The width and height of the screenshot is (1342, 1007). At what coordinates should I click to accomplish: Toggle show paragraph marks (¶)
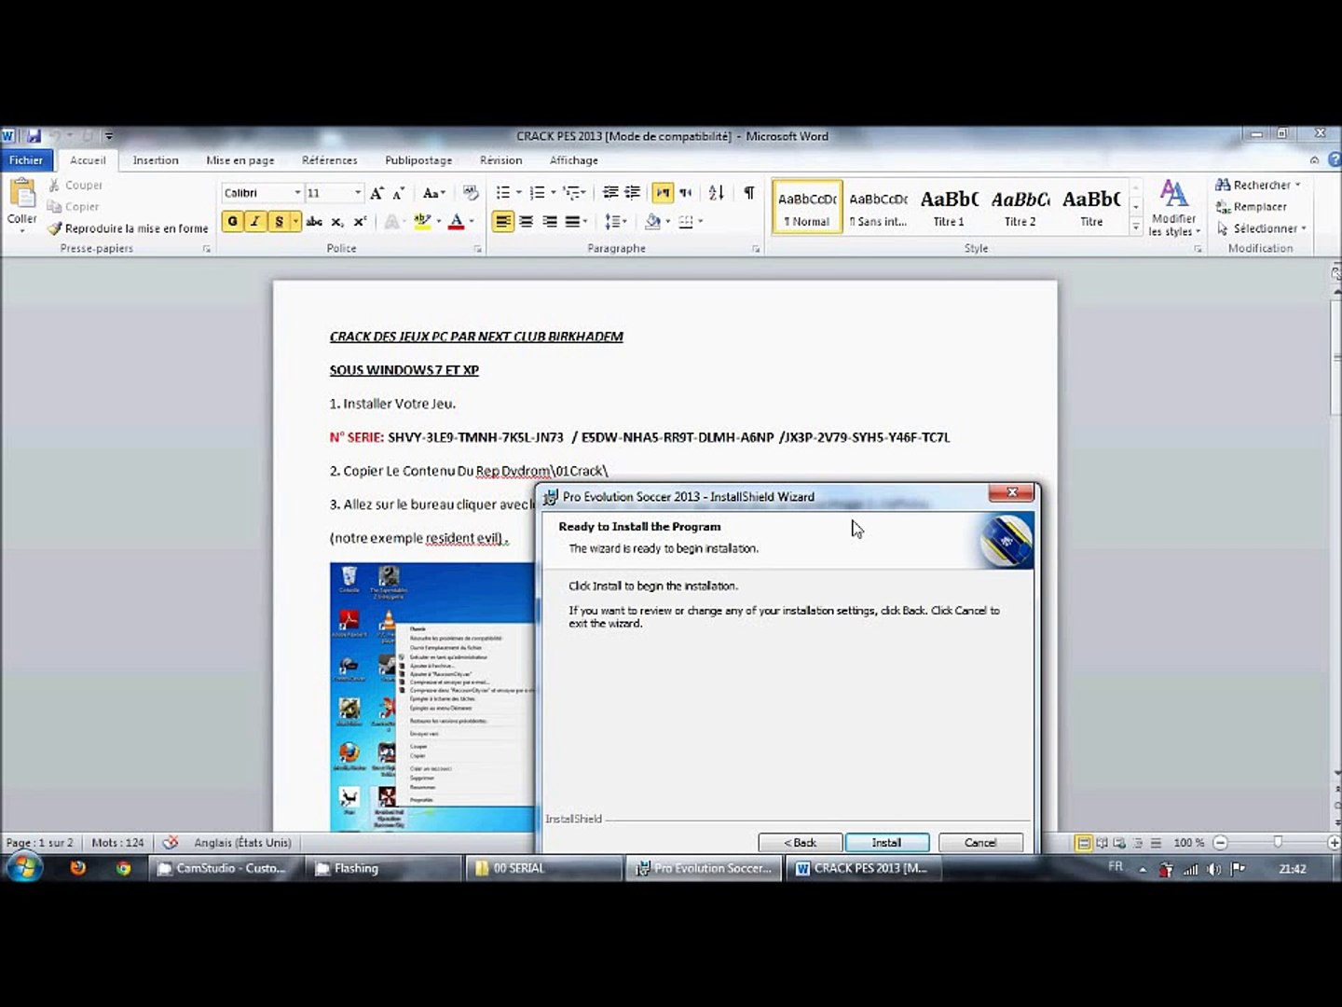pos(749,193)
